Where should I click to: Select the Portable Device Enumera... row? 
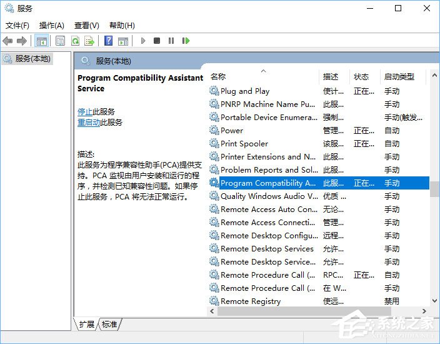pos(319,117)
